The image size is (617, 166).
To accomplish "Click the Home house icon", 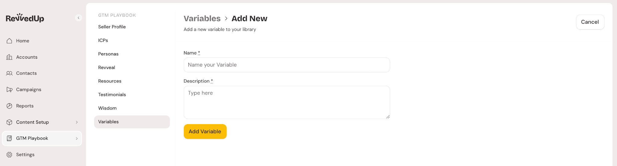I will 9,41.
